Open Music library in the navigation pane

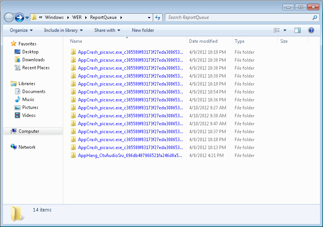28,100
